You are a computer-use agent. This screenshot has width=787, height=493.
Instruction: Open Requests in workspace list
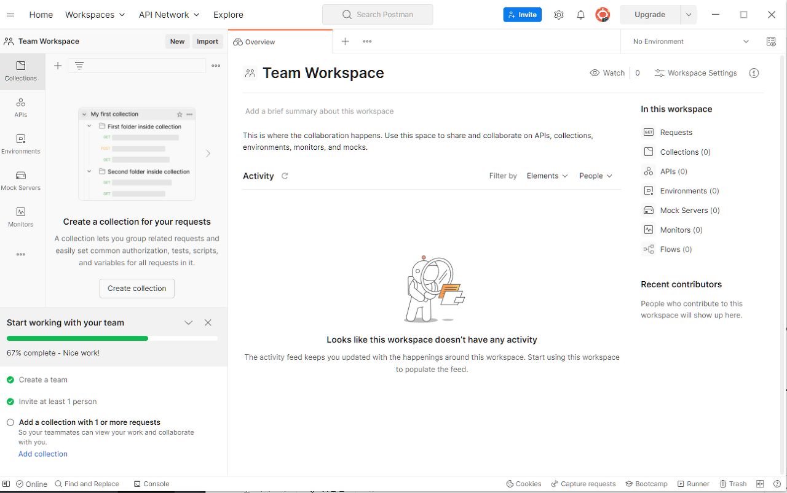[x=676, y=132]
